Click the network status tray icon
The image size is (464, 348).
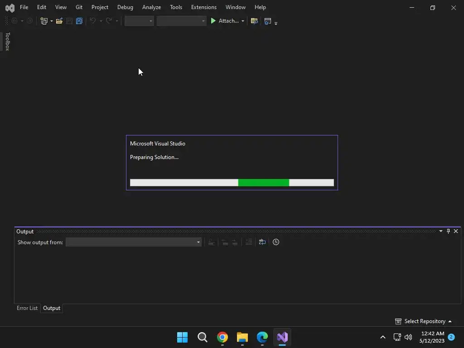[x=397, y=337]
